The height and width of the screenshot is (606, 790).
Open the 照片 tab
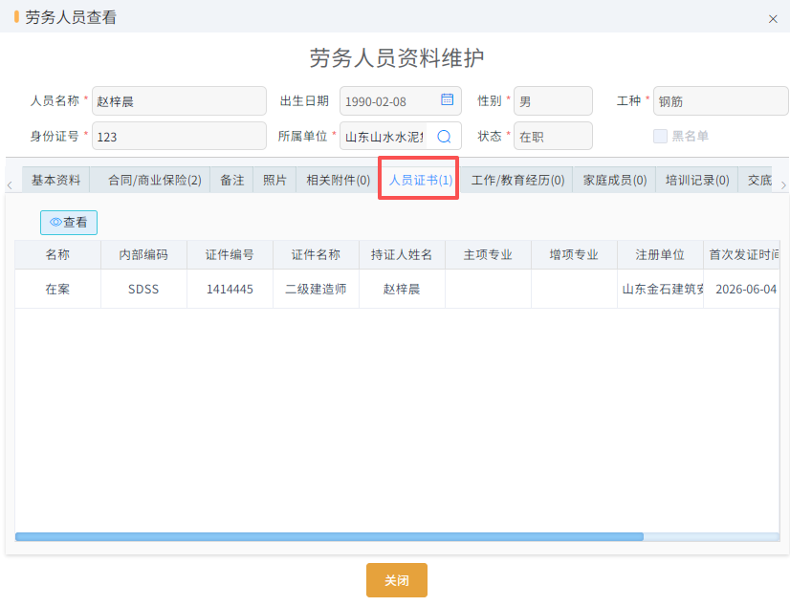274,181
